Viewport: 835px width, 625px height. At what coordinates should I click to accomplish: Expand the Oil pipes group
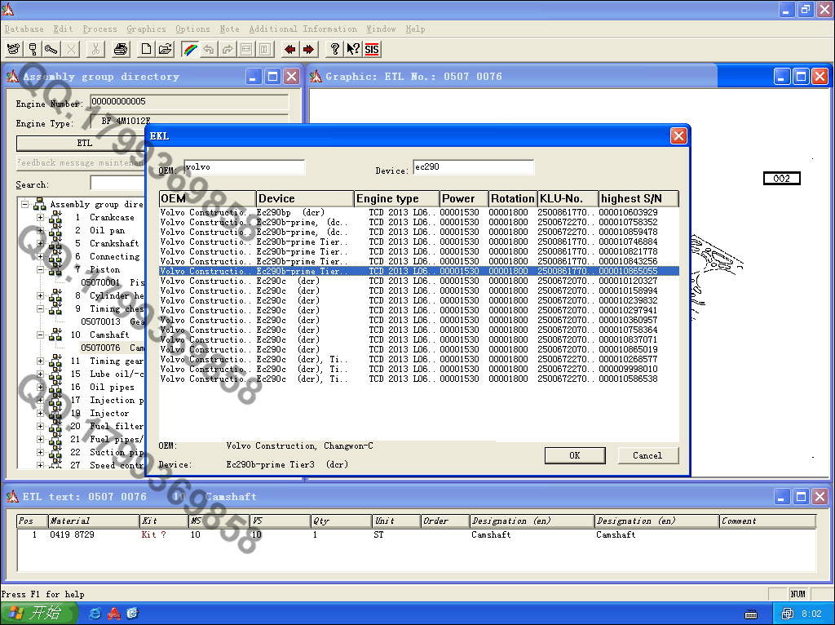(x=40, y=388)
